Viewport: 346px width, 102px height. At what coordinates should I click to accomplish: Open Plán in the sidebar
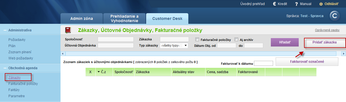(x=12, y=46)
